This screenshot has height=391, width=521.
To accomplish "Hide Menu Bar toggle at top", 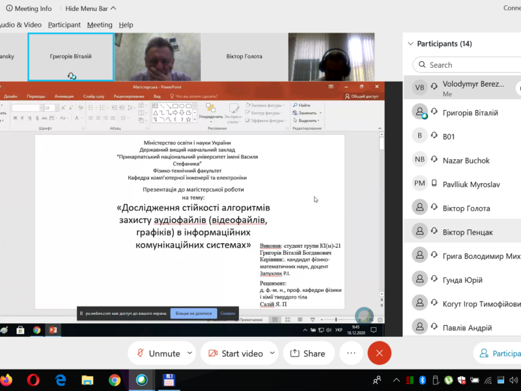I will coord(92,8).
